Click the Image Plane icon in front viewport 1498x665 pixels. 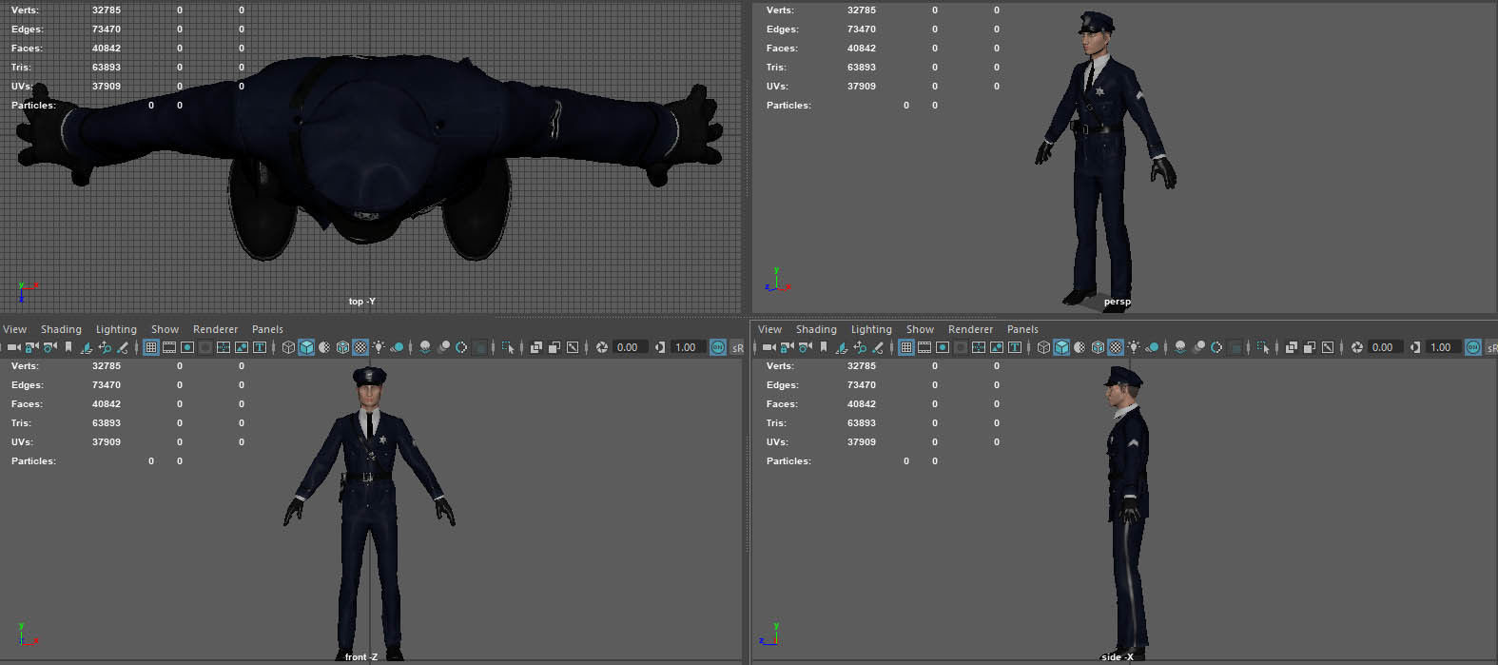point(87,347)
